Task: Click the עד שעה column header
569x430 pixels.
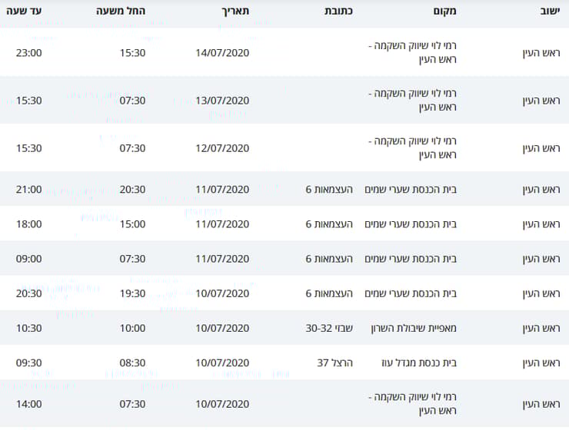Action: coord(24,11)
